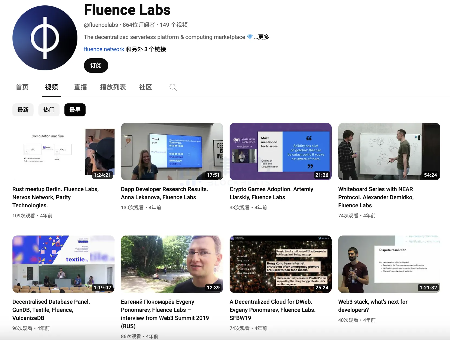
Task: Open the 播放列表 tab
Action: point(113,87)
